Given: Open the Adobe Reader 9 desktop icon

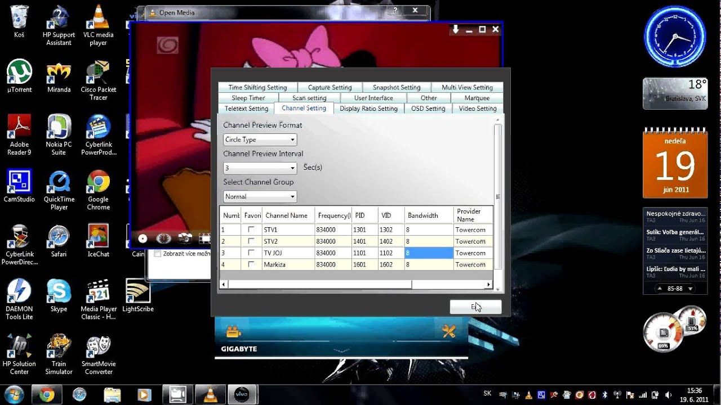Looking at the screenshot, I should (19, 135).
